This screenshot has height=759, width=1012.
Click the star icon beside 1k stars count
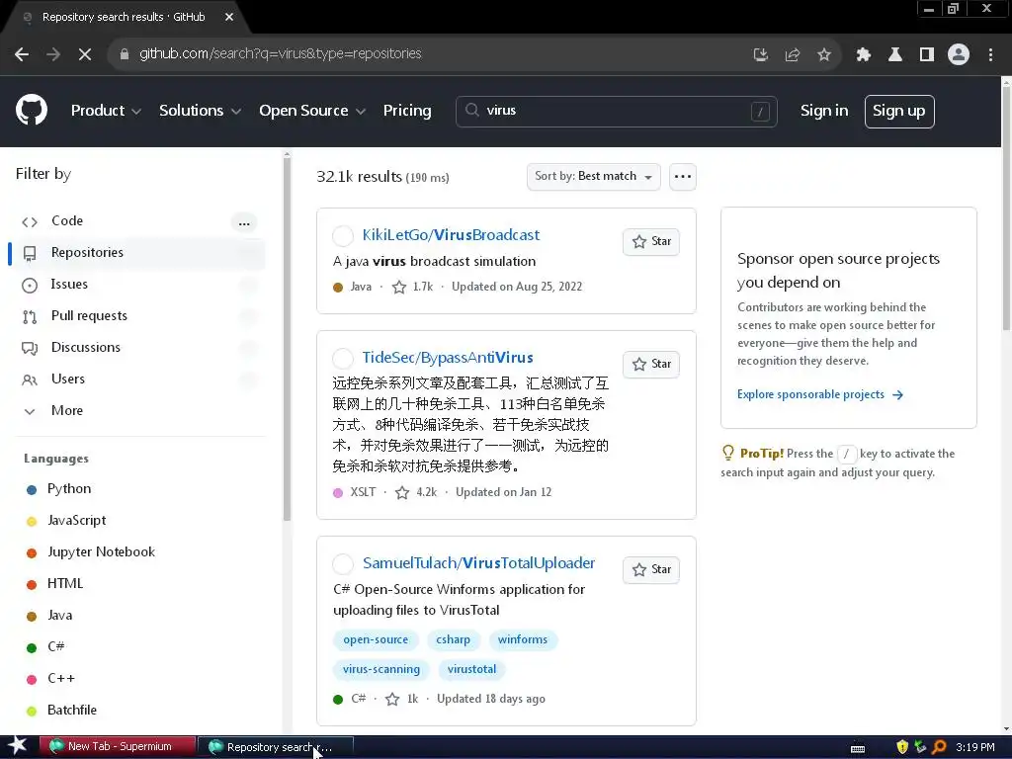click(392, 699)
